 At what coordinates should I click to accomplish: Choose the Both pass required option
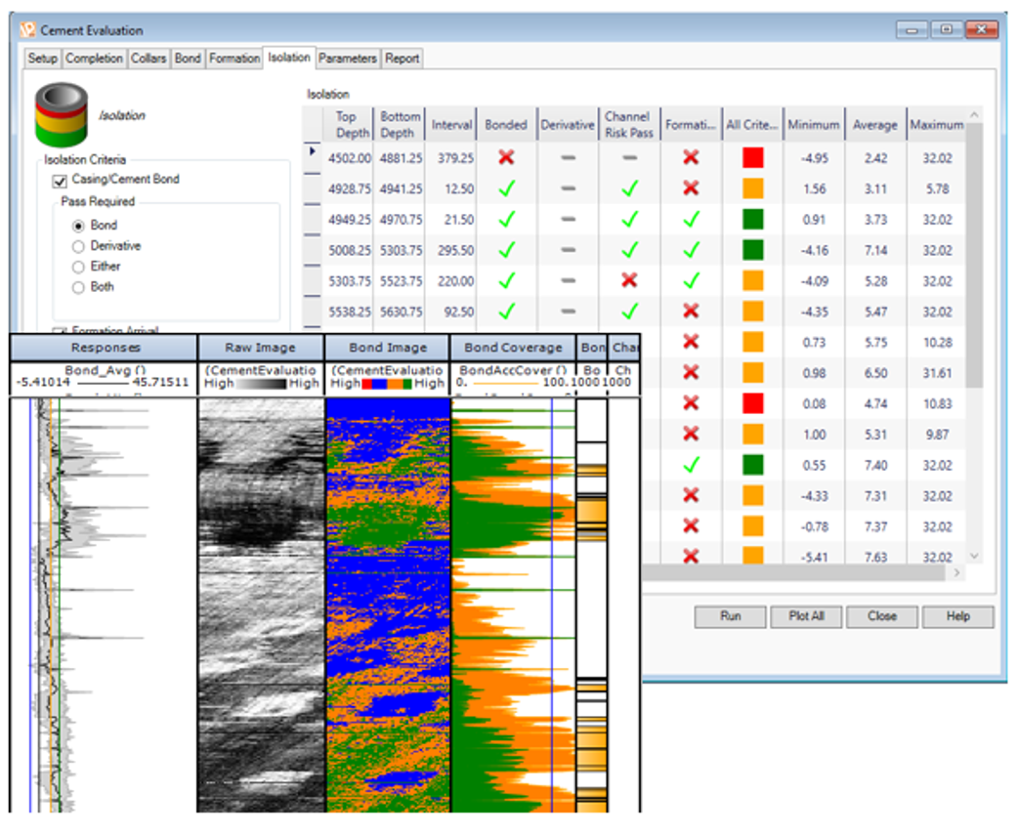(79, 287)
